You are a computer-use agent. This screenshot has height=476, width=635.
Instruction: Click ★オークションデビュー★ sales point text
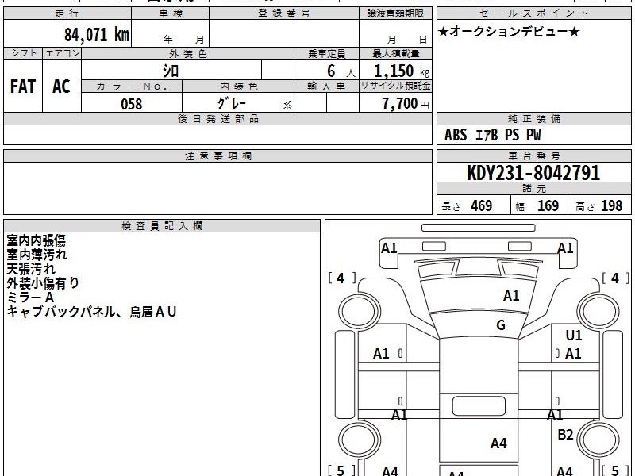[509, 32]
